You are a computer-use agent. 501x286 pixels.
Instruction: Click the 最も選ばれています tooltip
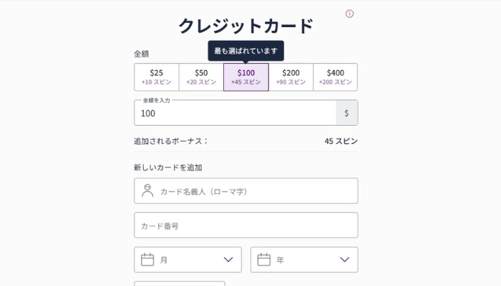tap(245, 51)
